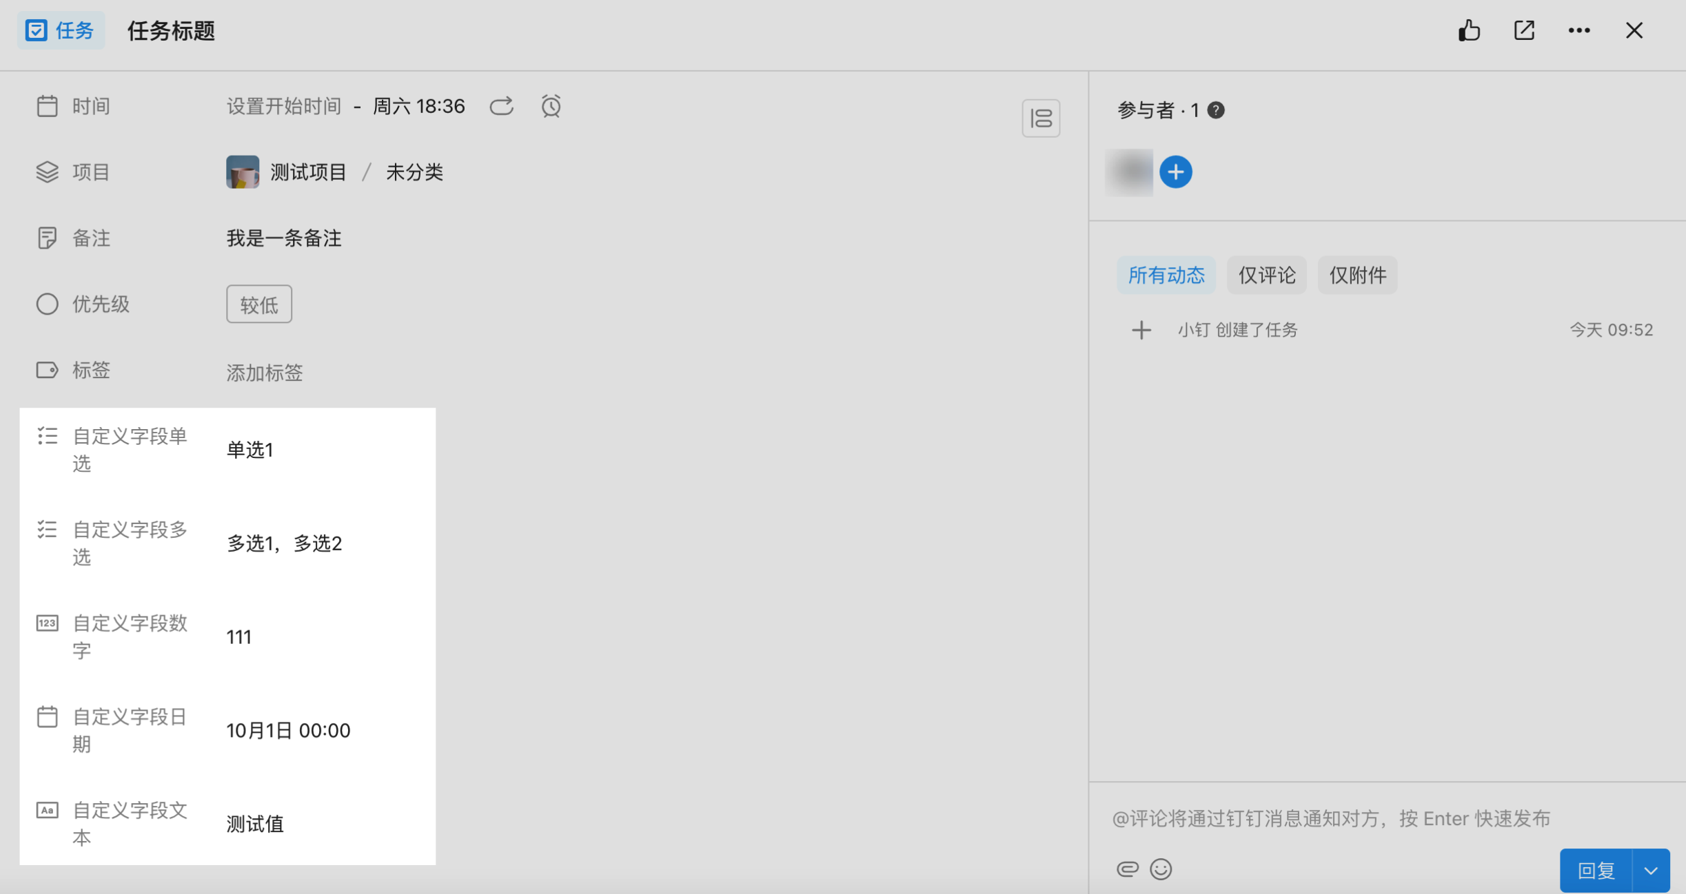The image size is (1686, 894).
Task: Attach file using paperclip icon
Action: click(1127, 869)
